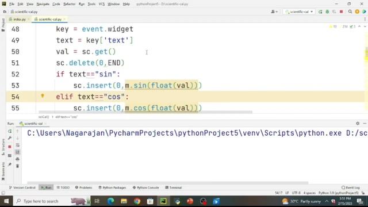Stop process via Run panel red square
Screen dimensions: 368x207
pyautogui.click(x=10, y=147)
